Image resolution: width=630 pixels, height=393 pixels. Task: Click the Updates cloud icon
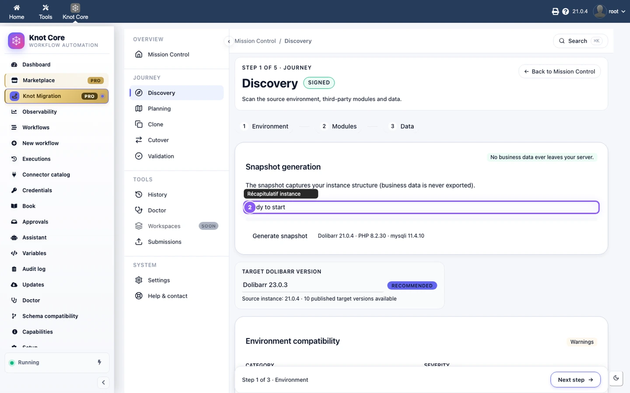click(x=14, y=285)
